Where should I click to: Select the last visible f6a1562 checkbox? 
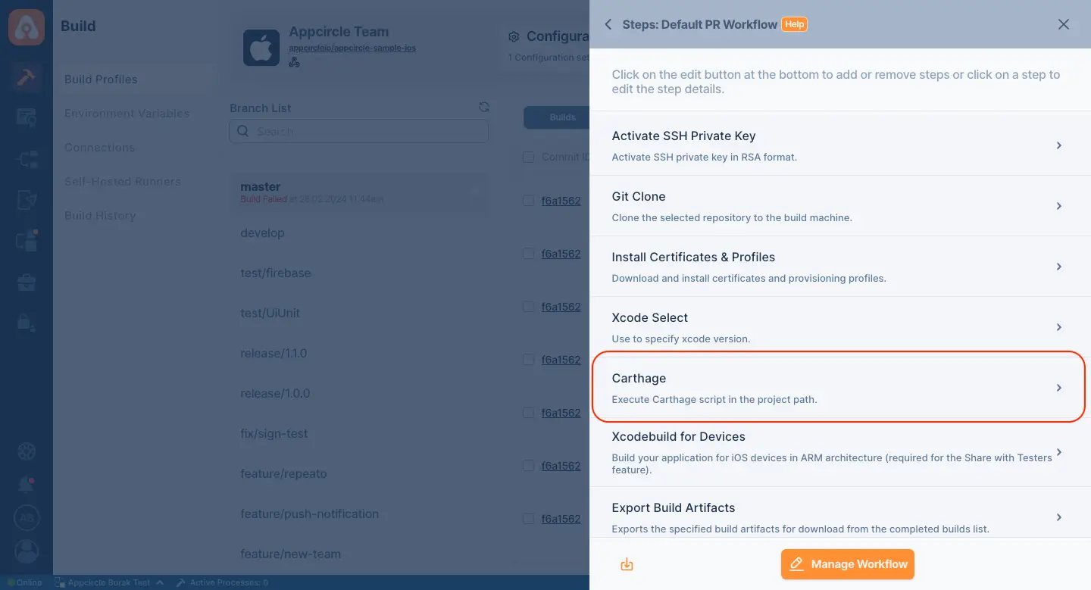(x=528, y=519)
